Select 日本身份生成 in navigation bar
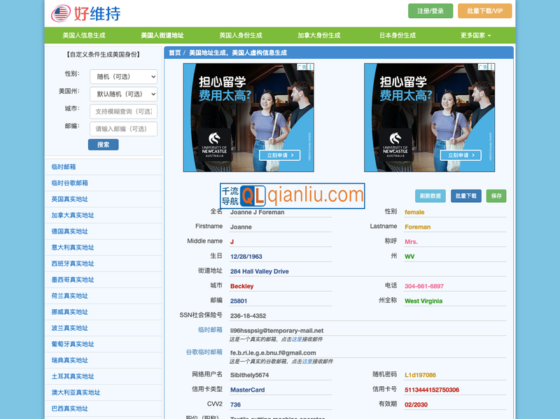 pyautogui.click(x=397, y=35)
